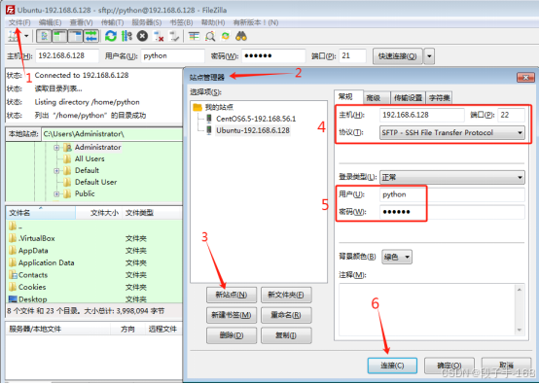Select the AppData folder row
The height and width of the screenshot is (384, 539).
[x=94, y=251]
